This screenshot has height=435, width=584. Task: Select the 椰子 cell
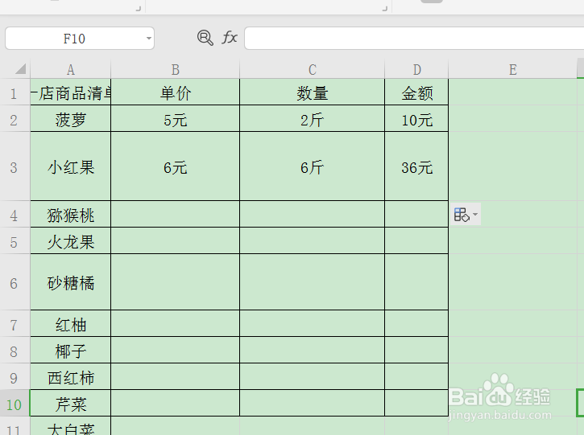70,351
